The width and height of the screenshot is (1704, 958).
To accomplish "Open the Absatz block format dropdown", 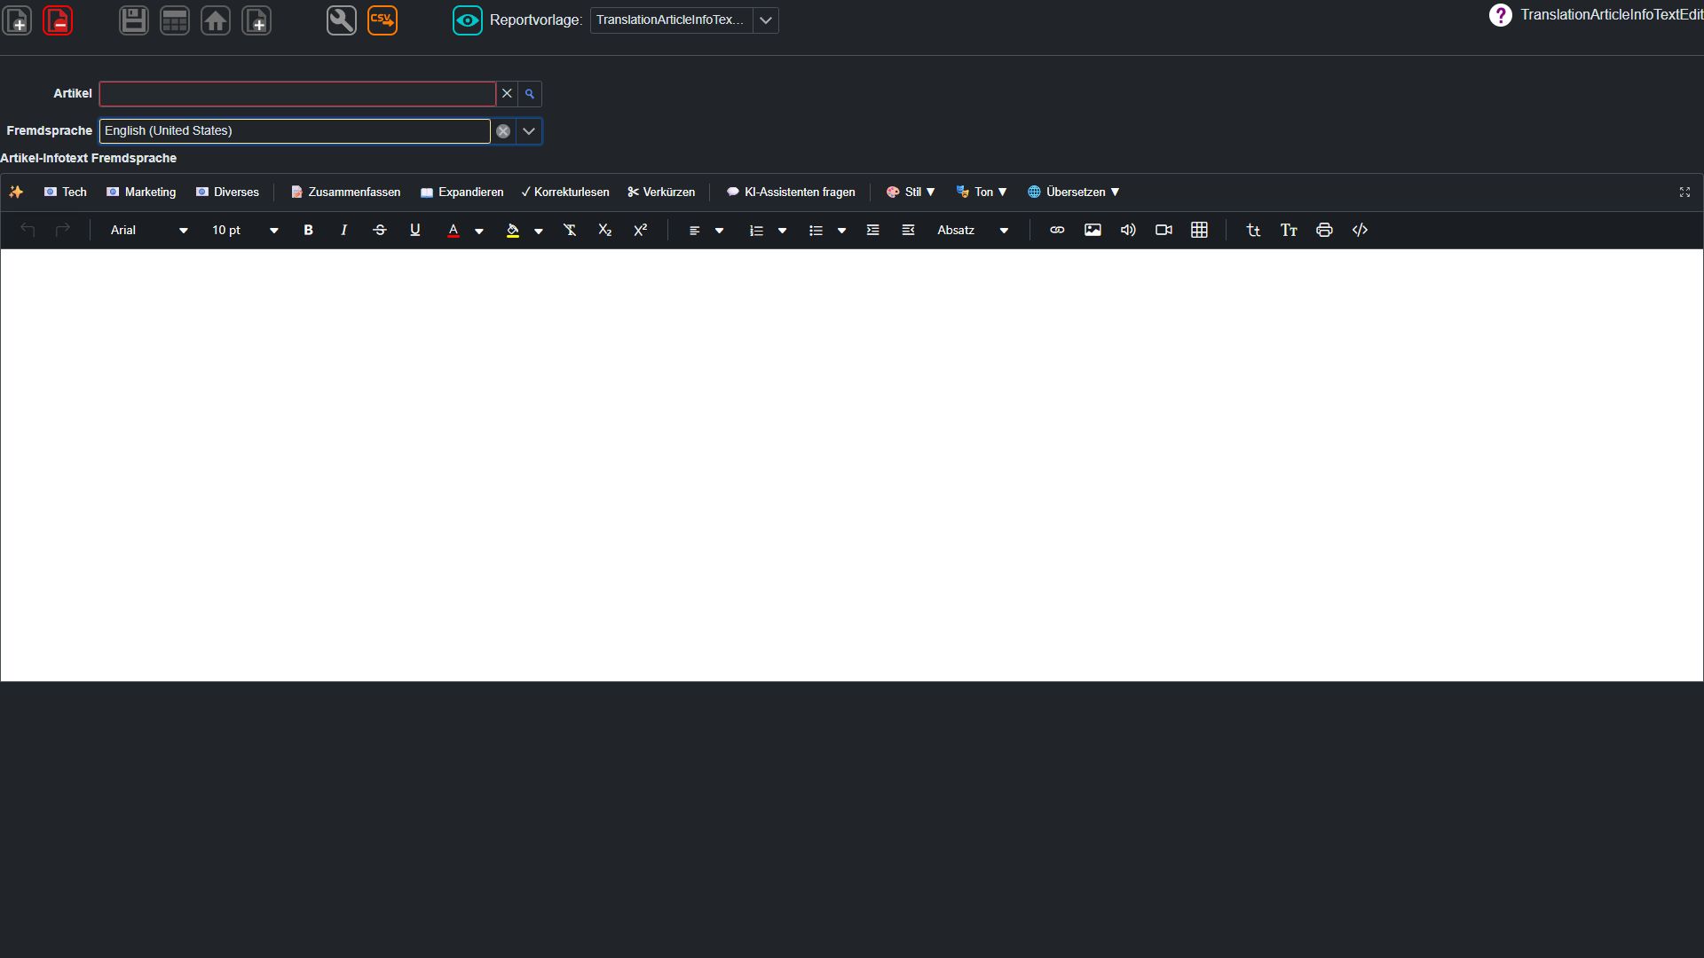I will [973, 231].
